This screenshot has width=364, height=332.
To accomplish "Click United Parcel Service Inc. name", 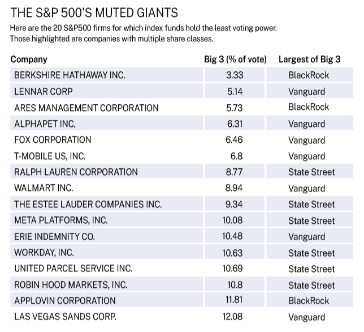I will tap(73, 269).
